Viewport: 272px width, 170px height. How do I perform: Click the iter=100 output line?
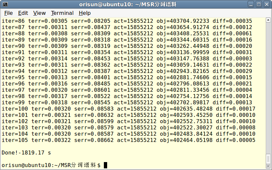tap(129, 109)
